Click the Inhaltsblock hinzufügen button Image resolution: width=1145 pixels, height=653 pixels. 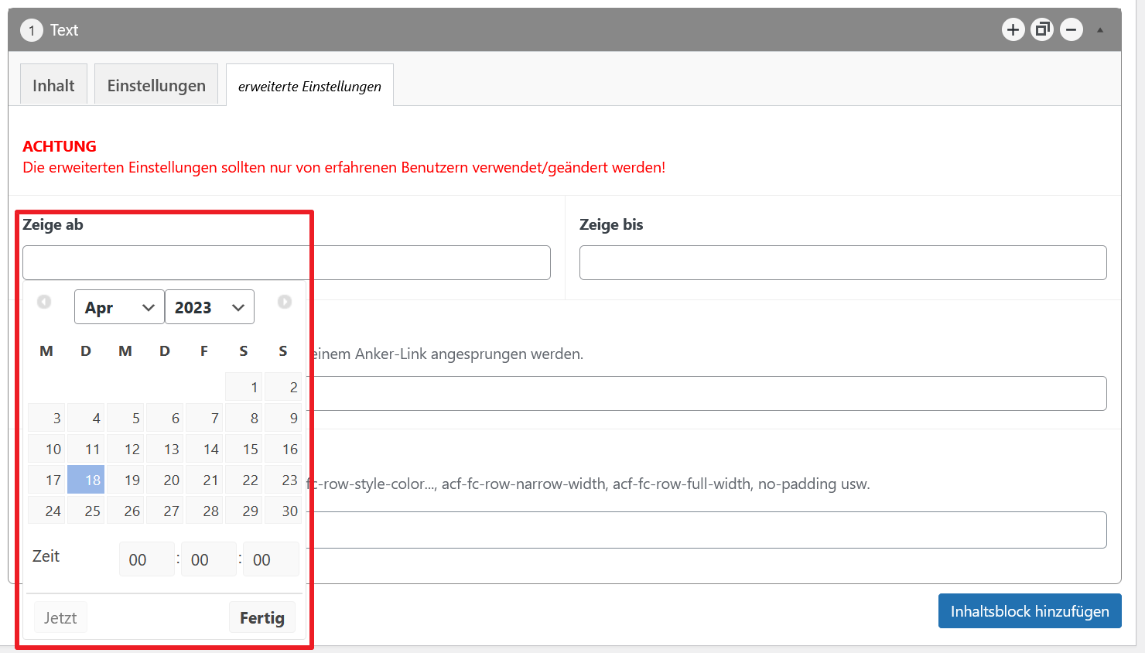(1029, 611)
